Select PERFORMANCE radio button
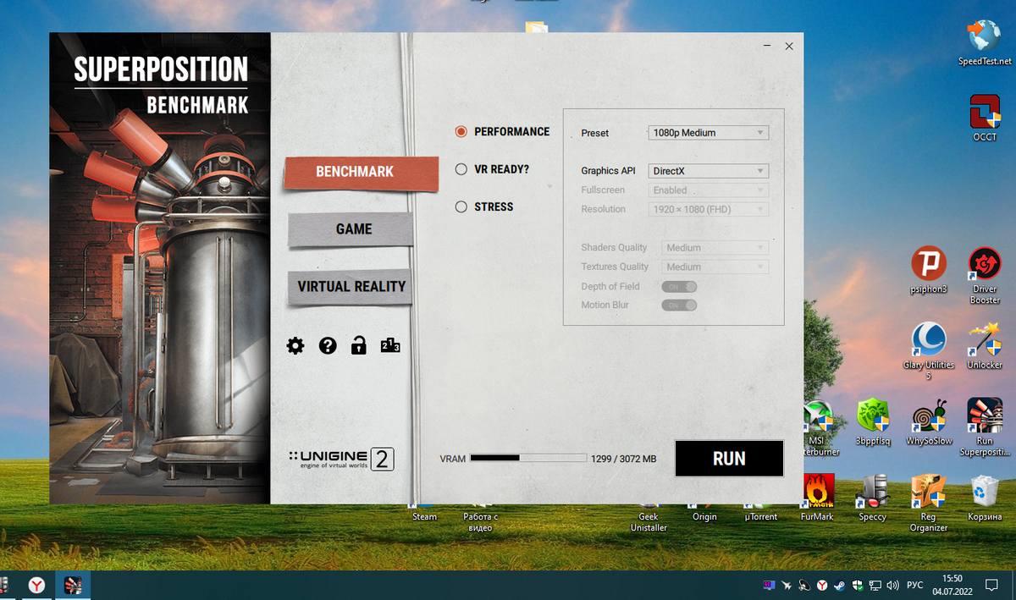The height and width of the screenshot is (600, 1016). [x=461, y=131]
